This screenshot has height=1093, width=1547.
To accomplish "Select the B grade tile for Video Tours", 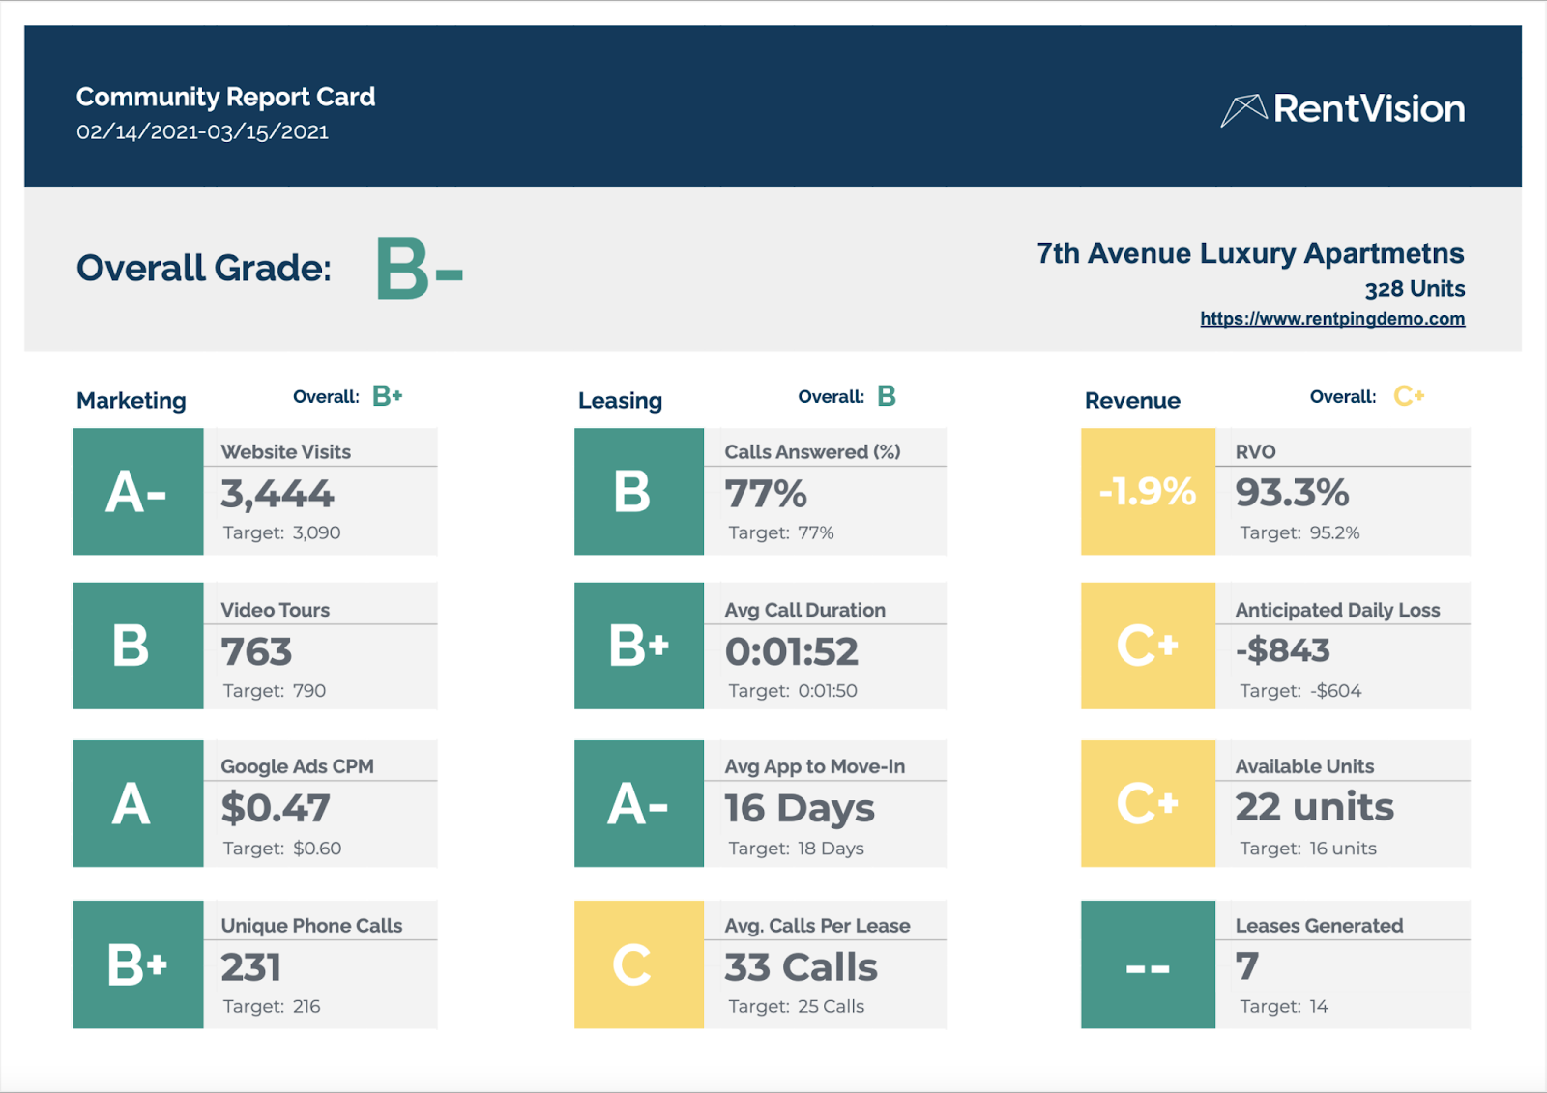I will click(138, 646).
